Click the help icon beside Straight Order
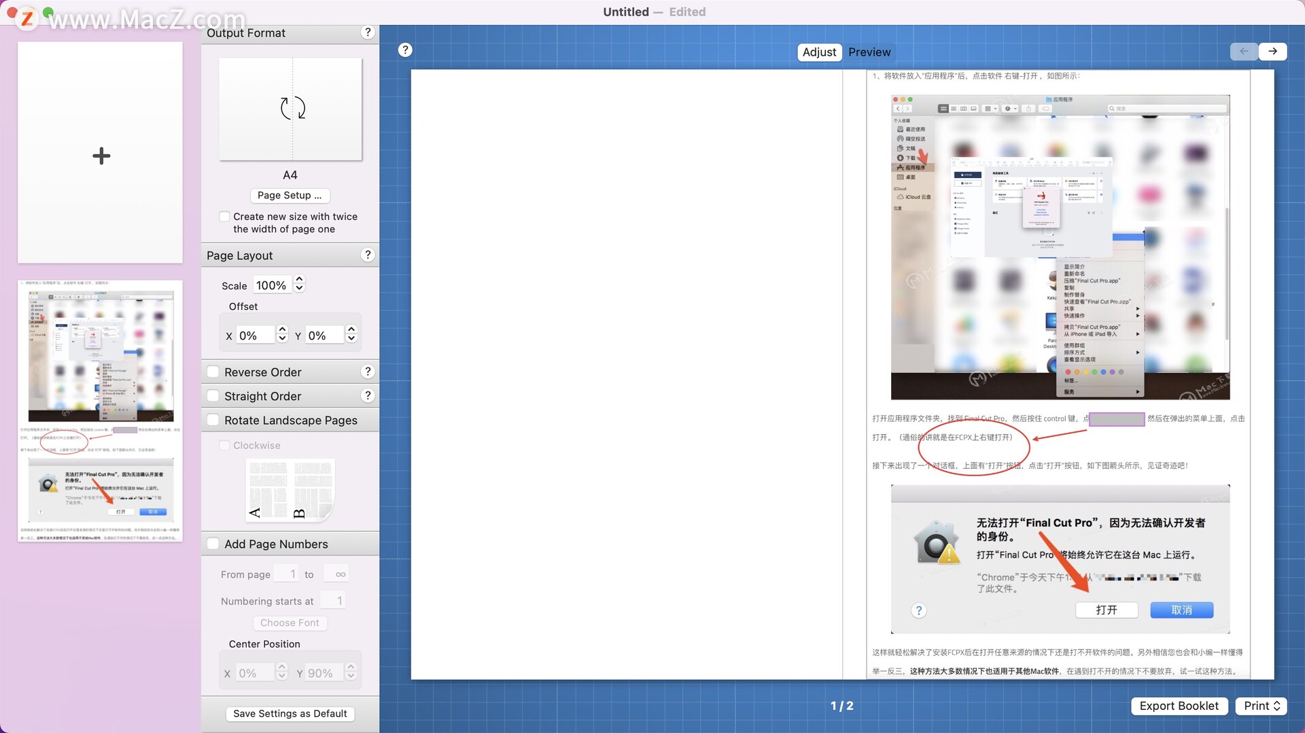This screenshot has width=1305, height=733. click(368, 395)
